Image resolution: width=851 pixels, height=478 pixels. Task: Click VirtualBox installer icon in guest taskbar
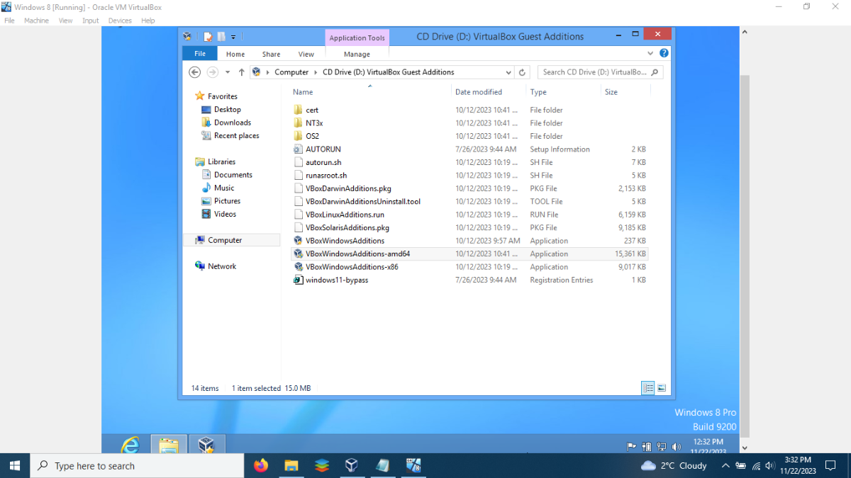206,444
